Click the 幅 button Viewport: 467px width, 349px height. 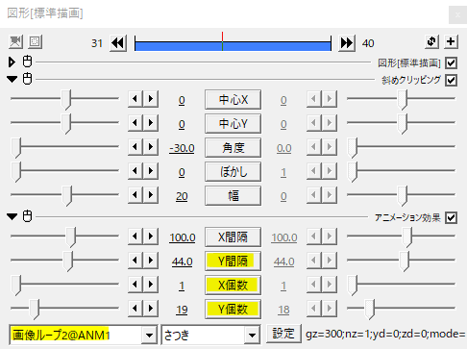pyautogui.click(x=233, y=195)
